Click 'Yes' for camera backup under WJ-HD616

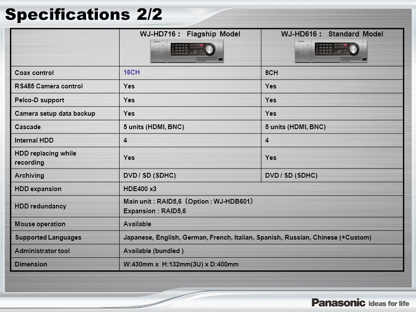point(270,114)
